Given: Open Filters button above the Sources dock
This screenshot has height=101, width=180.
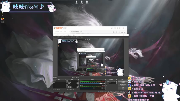Looking at the screenshot, I should (x=78, y=77).
